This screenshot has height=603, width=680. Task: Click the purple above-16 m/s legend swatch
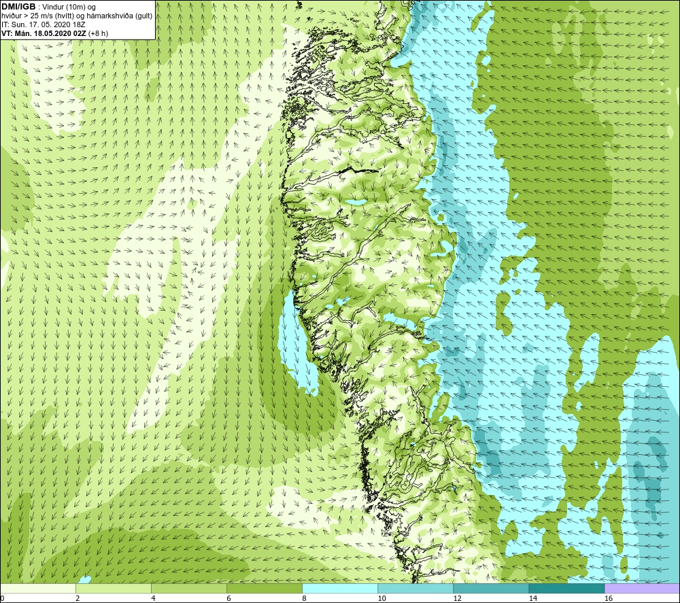coord(642,588)
